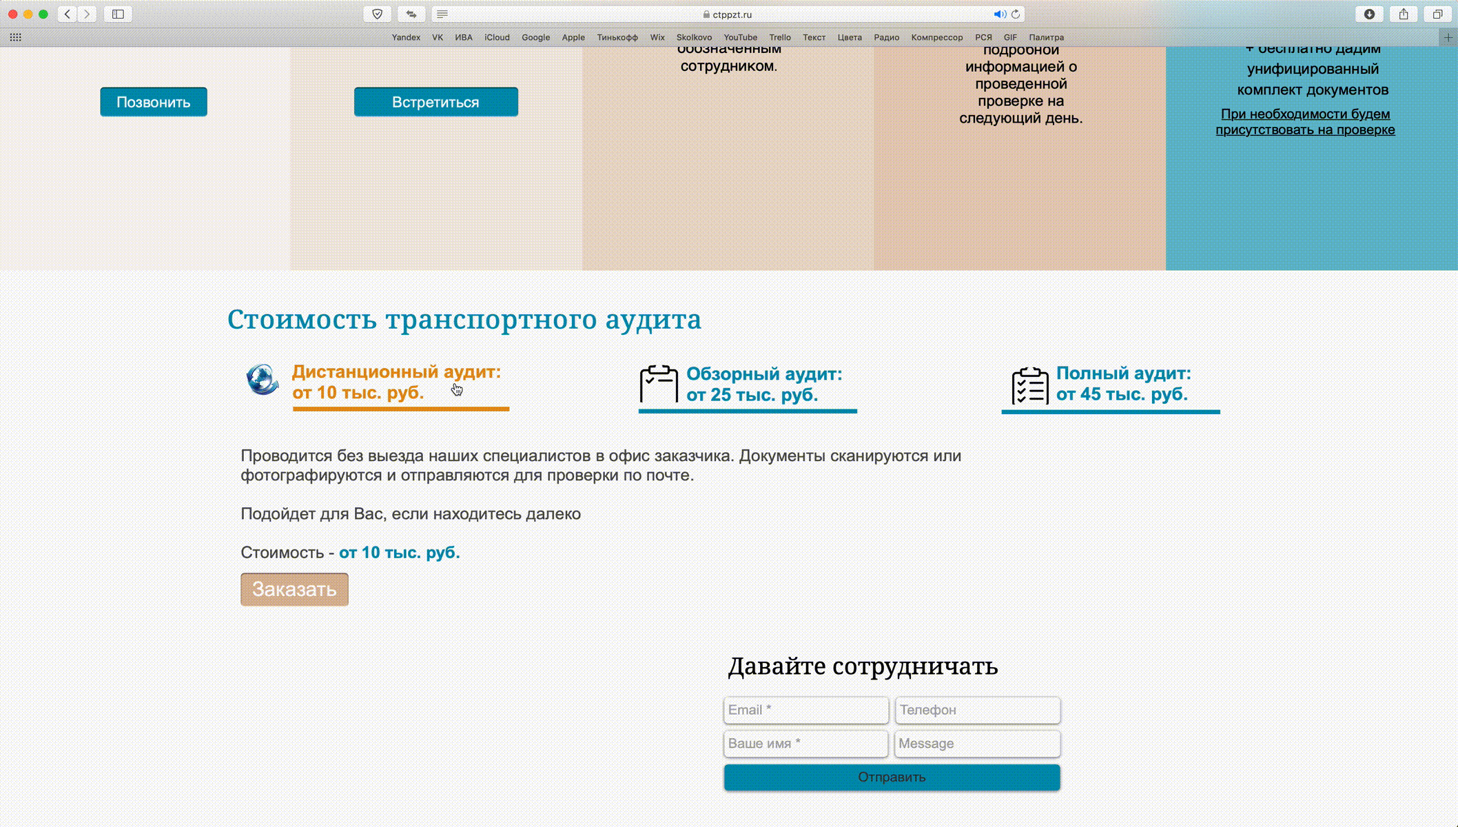1458x827 pixels.
Task: Select the Дистанционный аудит tab
Action: coord(396,382)
